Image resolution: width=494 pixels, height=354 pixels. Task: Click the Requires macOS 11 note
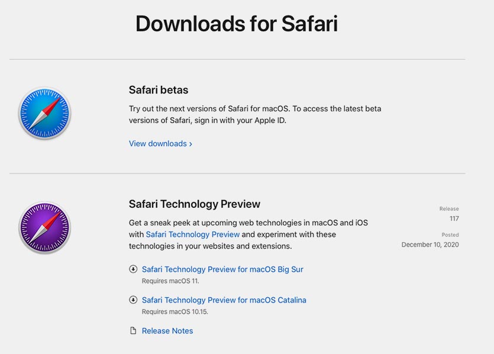click(x=170, y=281)
